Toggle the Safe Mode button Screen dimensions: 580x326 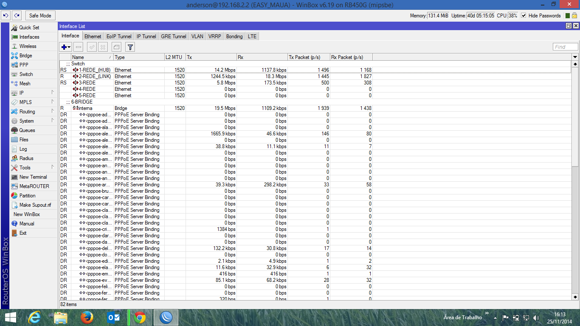pyautogui.click(x=40, y=16)
